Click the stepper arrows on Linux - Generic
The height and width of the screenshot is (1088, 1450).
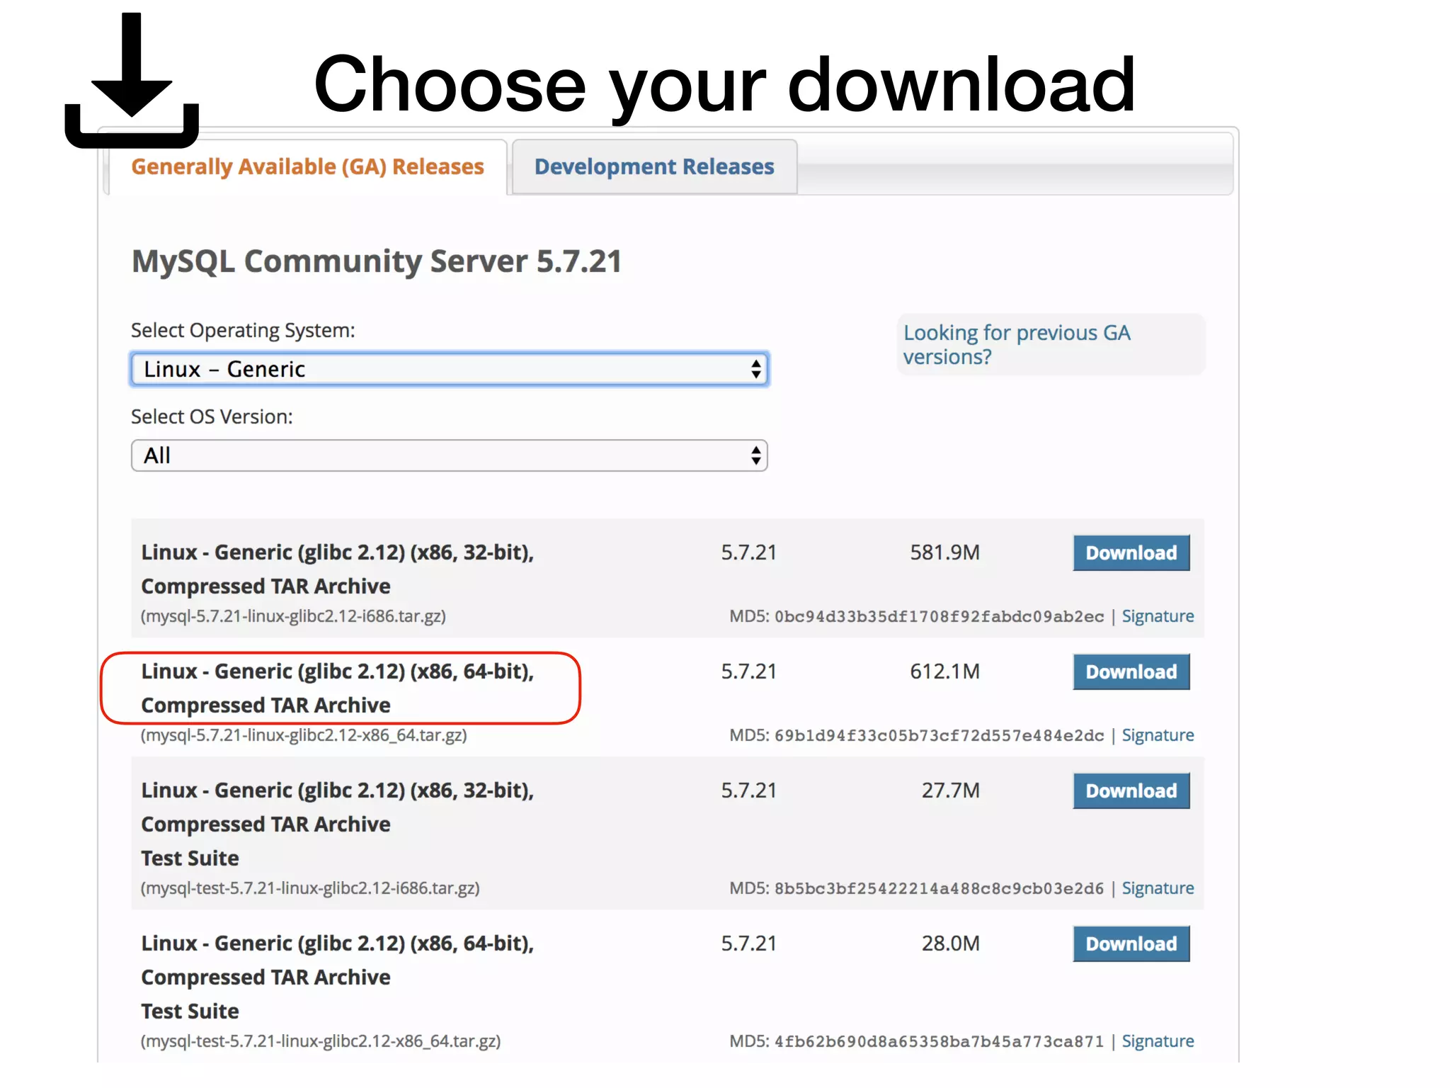tap(755, 369)
